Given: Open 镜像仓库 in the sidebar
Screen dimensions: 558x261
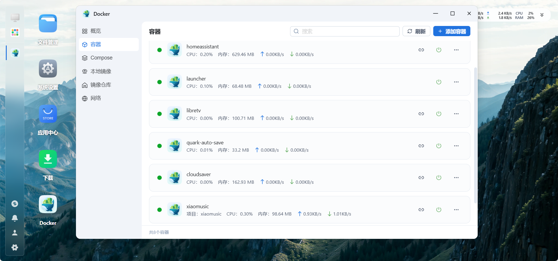Looking at the screenshot, I should coord(109,85).
